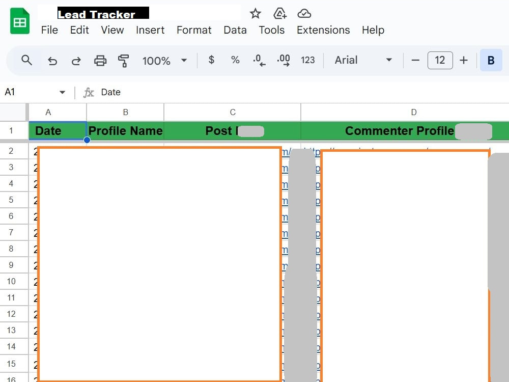Select the Date header cell
The image size is (509, 382).
(58, 130)
